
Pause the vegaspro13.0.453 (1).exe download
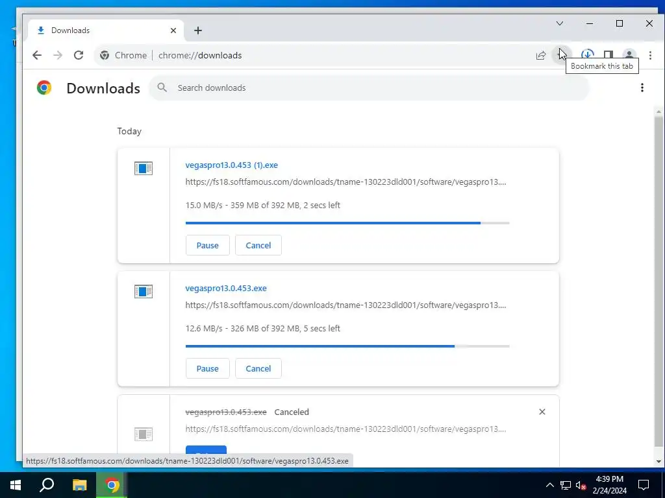click(x=207, y=245)
